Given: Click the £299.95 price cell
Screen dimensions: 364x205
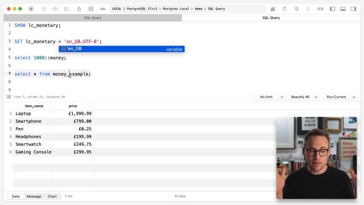Looking at the screenshot, I should 73,152.
